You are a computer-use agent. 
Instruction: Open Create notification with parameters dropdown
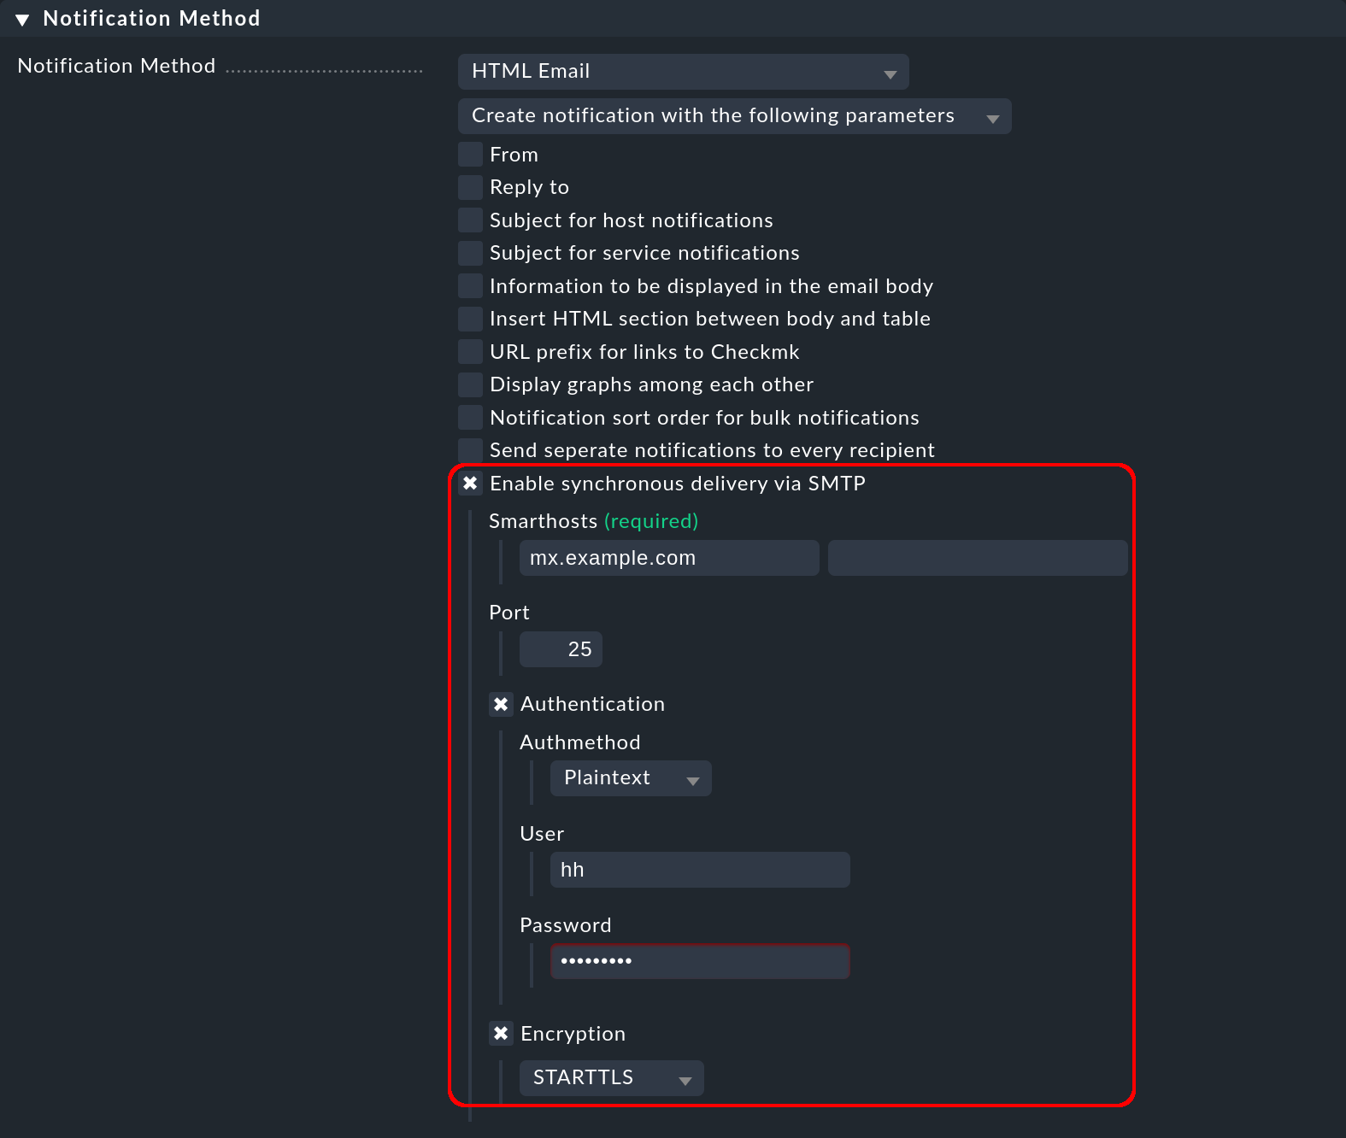point(733,116)
